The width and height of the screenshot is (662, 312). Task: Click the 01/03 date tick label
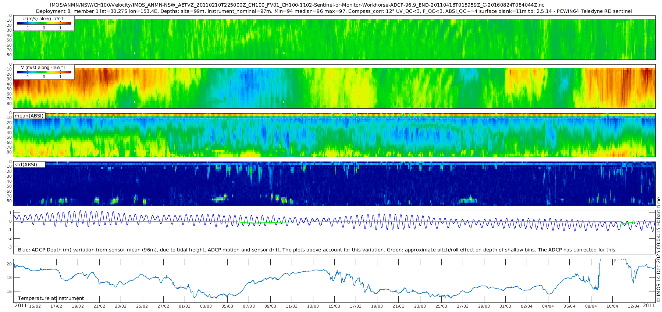[x=185, y=306]
